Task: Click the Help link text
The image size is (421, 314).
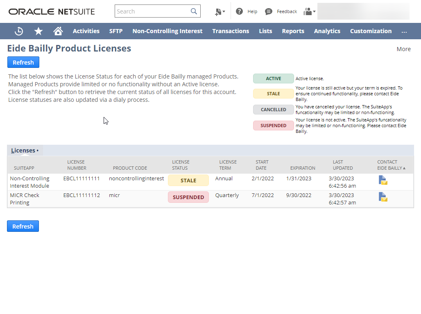Action: pos(252,11)
